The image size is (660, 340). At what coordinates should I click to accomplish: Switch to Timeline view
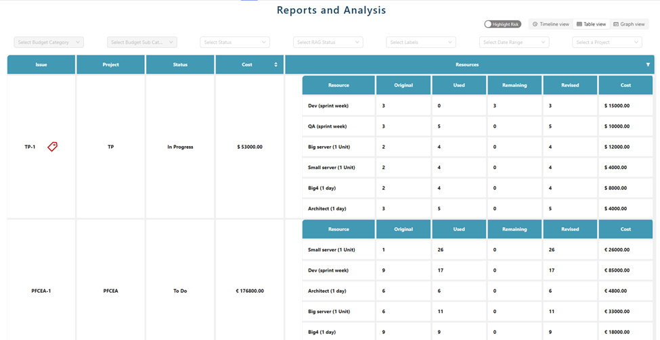[550, 24]
